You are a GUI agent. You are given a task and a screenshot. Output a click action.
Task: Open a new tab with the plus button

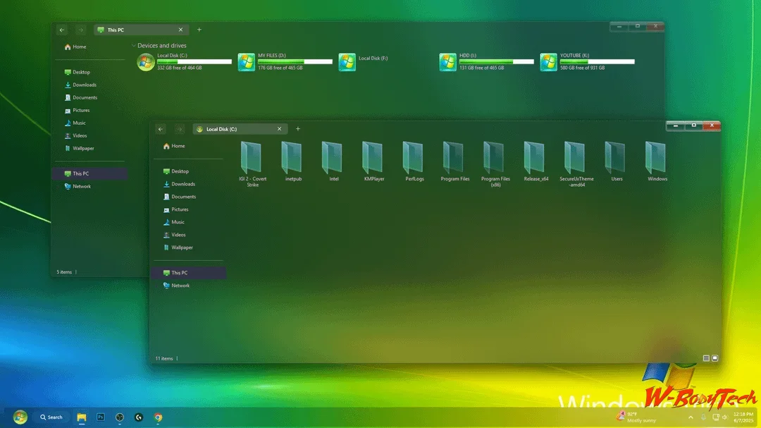tap(297, 129)
